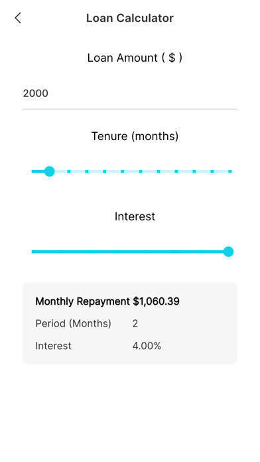Click the last tick on the Tenure slider
The image size is (260, 462).
coord(230,171)
